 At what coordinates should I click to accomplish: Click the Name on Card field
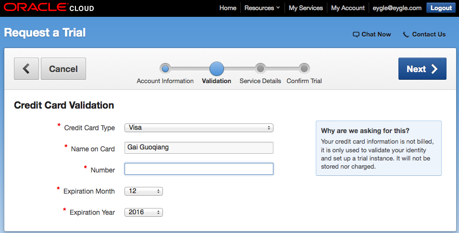199,147
